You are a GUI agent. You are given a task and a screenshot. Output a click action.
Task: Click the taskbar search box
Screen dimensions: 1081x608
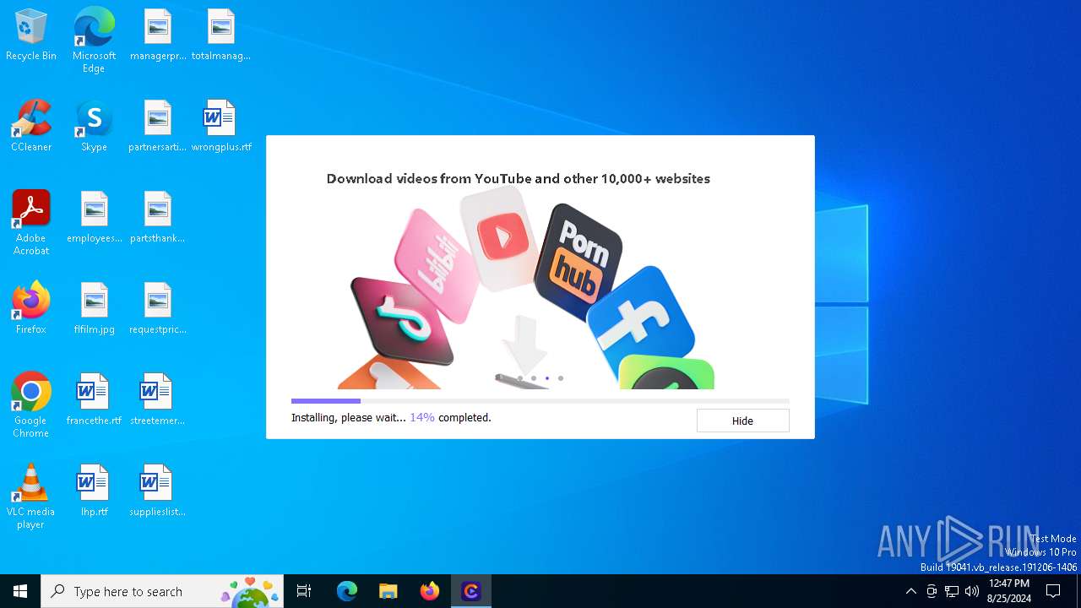point(164,591)
